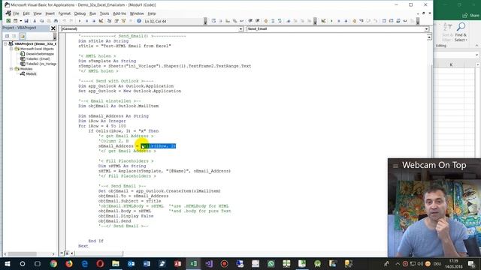Open Firefox from the taskbar
Image resolution: width=481 pixels, height=270 pixels.
point(69,263)
